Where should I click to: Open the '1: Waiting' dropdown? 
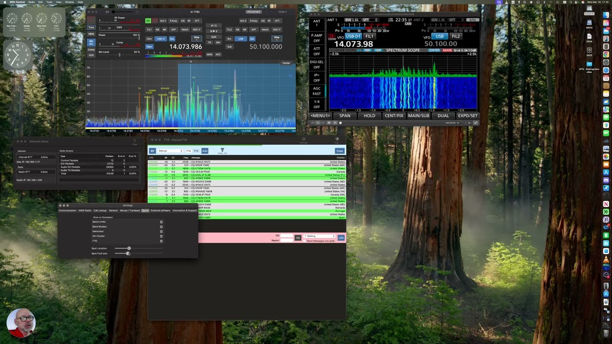pyautogui.click(x=319, y=236)
